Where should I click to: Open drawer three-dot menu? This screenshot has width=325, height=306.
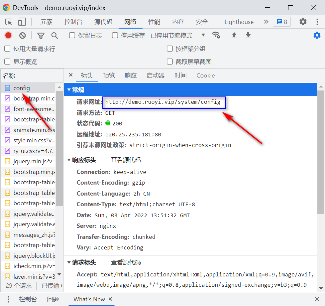pos(8,299)
